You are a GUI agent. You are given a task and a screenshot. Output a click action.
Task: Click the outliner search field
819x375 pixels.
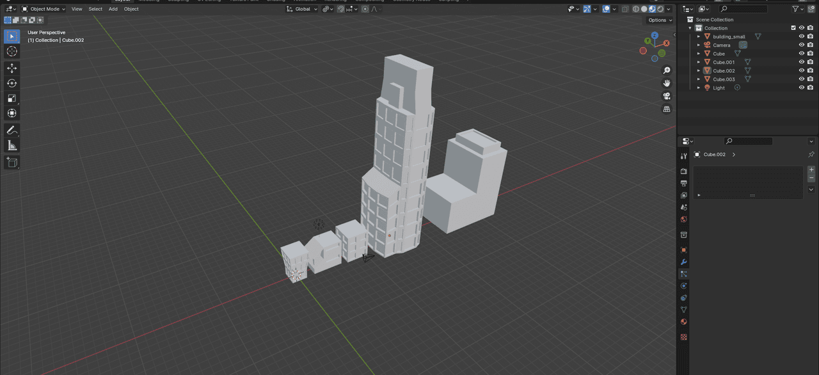tap(742, 9)
